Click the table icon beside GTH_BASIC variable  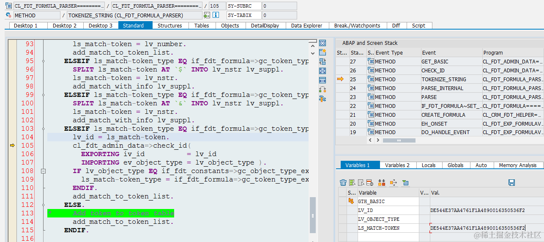point(351,201)
